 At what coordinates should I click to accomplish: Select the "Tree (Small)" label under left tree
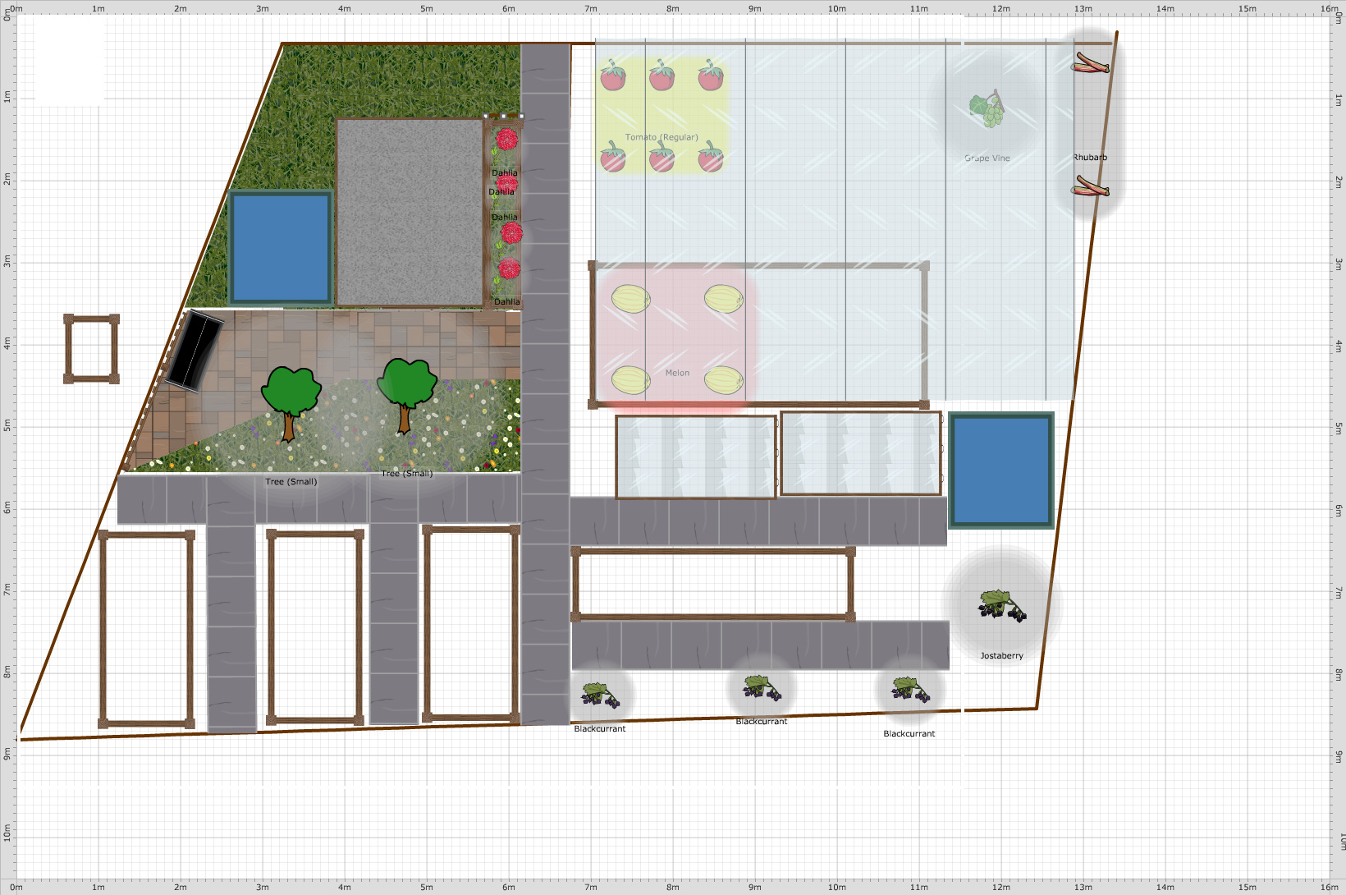291,482
